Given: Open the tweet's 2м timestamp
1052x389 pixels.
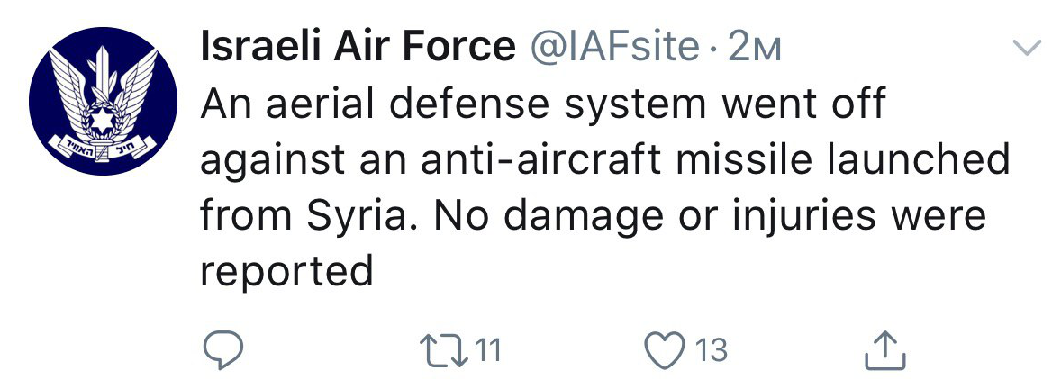Looking at the screenshot, I should tap(754, 48).
